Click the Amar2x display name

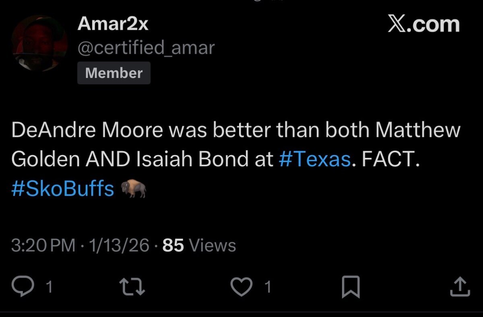113,24
